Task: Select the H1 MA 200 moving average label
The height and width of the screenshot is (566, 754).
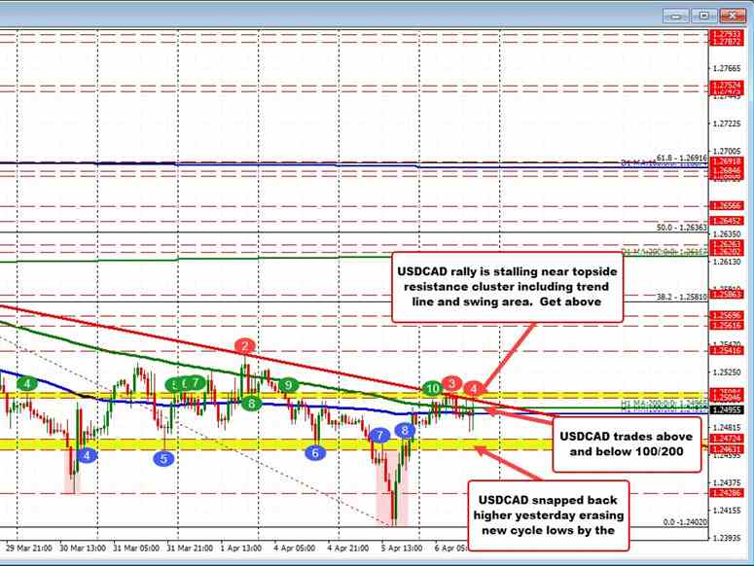Action: [664, 403]
